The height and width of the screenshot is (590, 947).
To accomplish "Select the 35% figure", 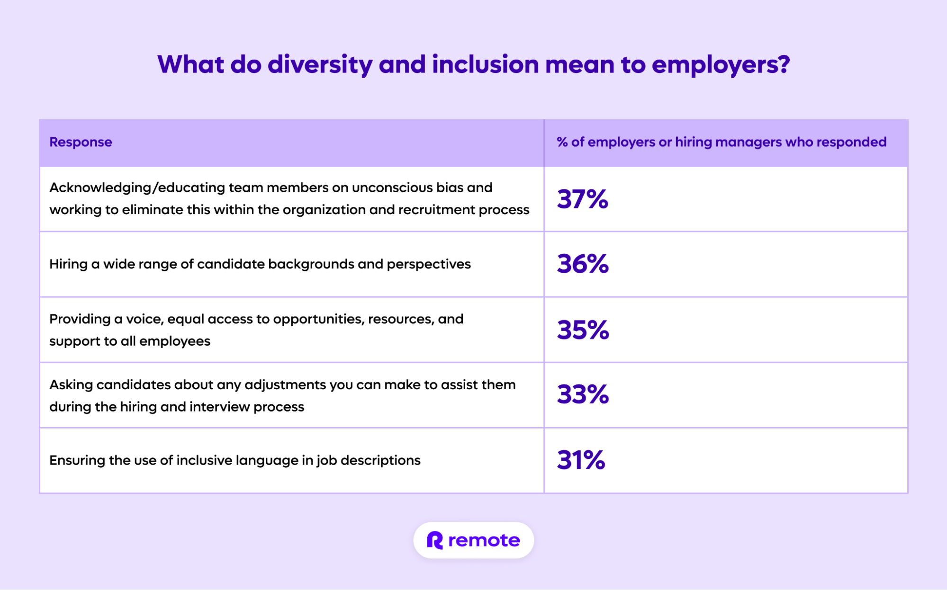I will (x=583, y=330).
